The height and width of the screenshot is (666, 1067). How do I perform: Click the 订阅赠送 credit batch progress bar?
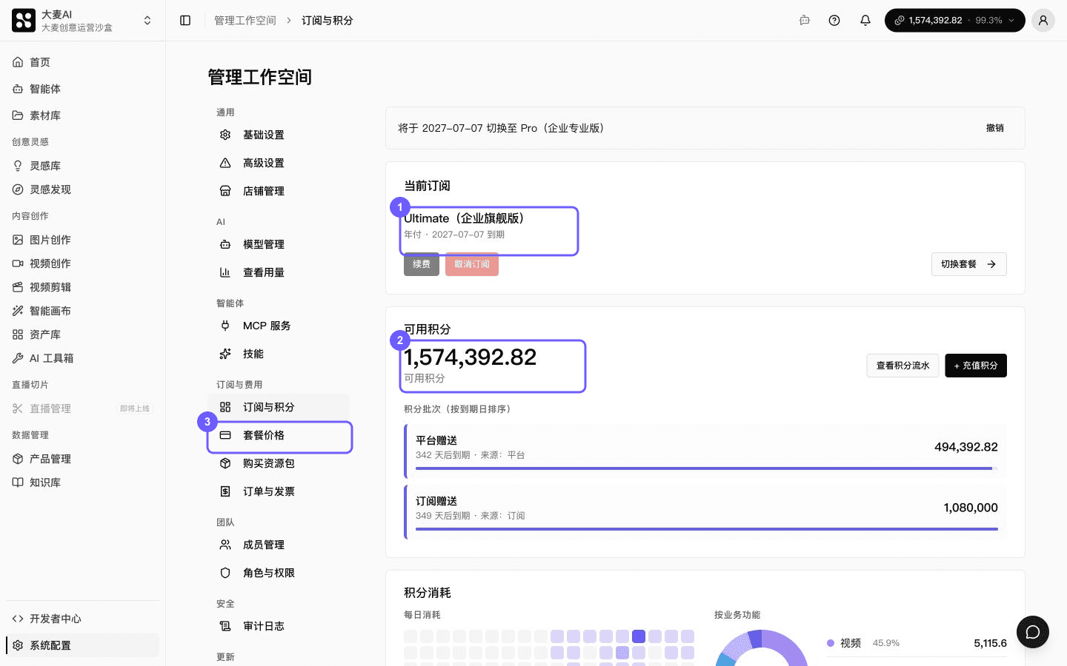[x=707, y=529]
